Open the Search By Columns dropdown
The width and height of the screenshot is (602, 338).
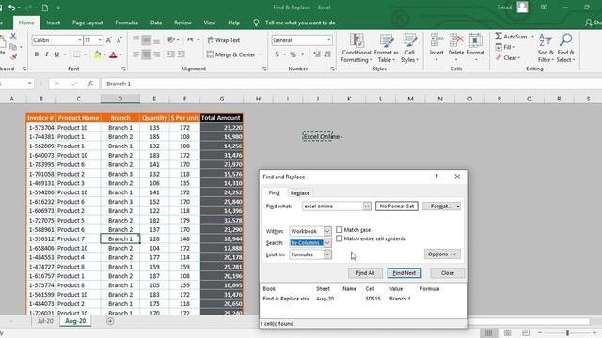pos(327,242)
